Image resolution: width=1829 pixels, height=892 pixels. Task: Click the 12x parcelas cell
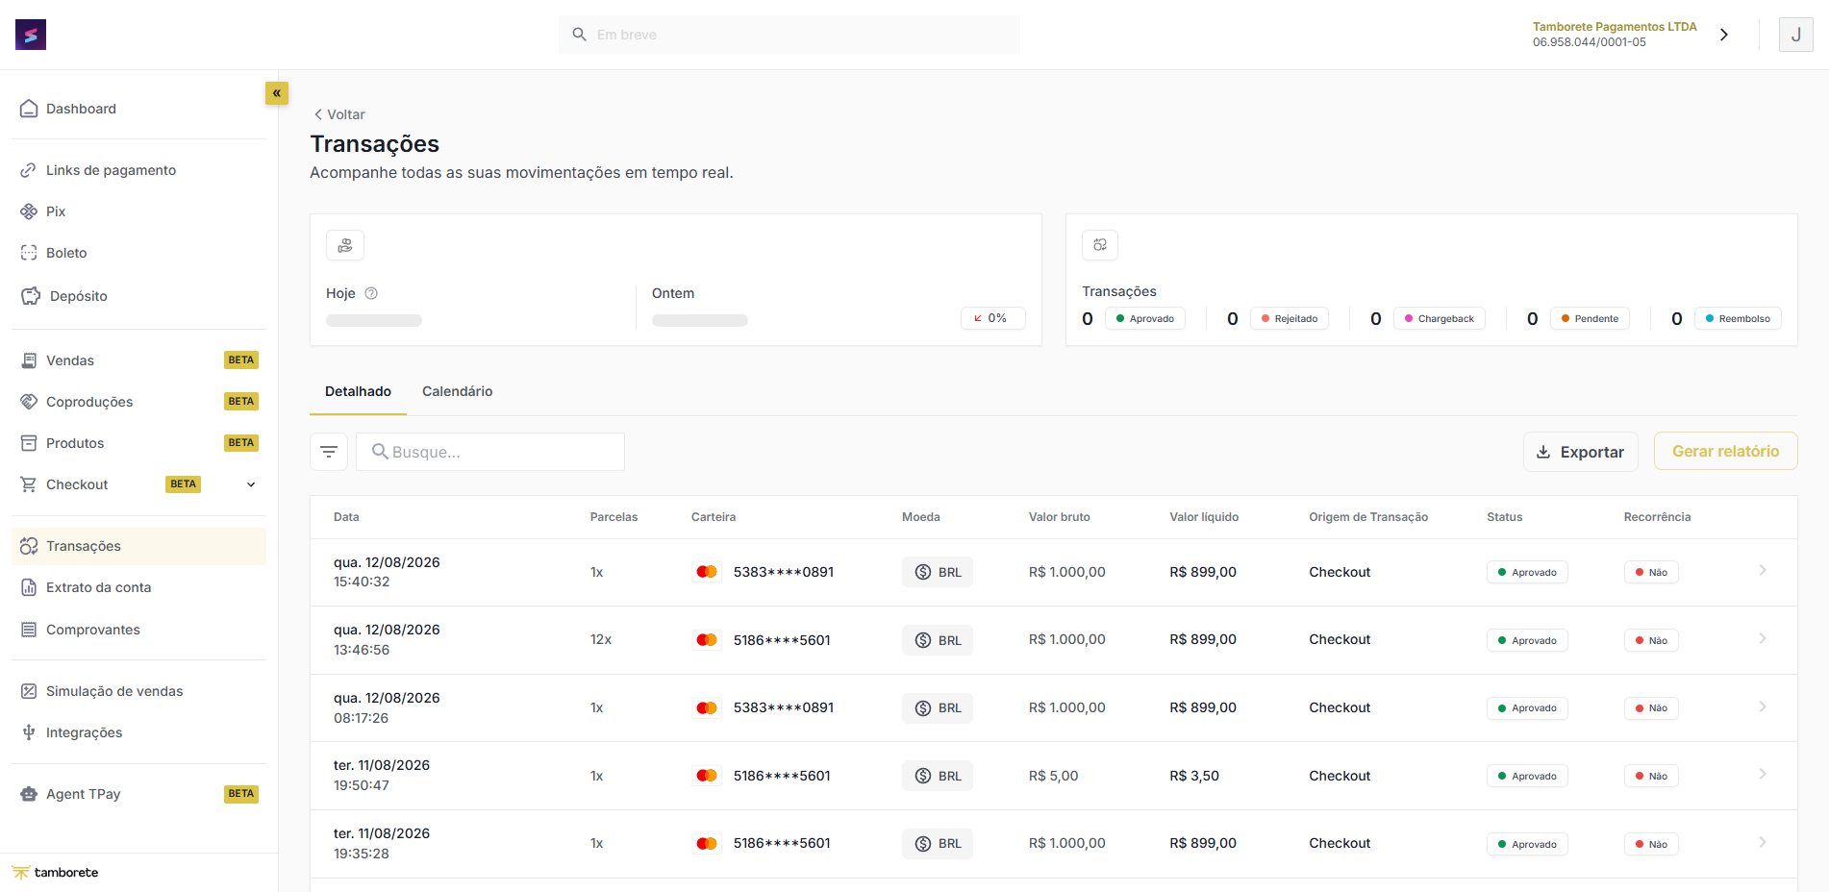point(601,639)
